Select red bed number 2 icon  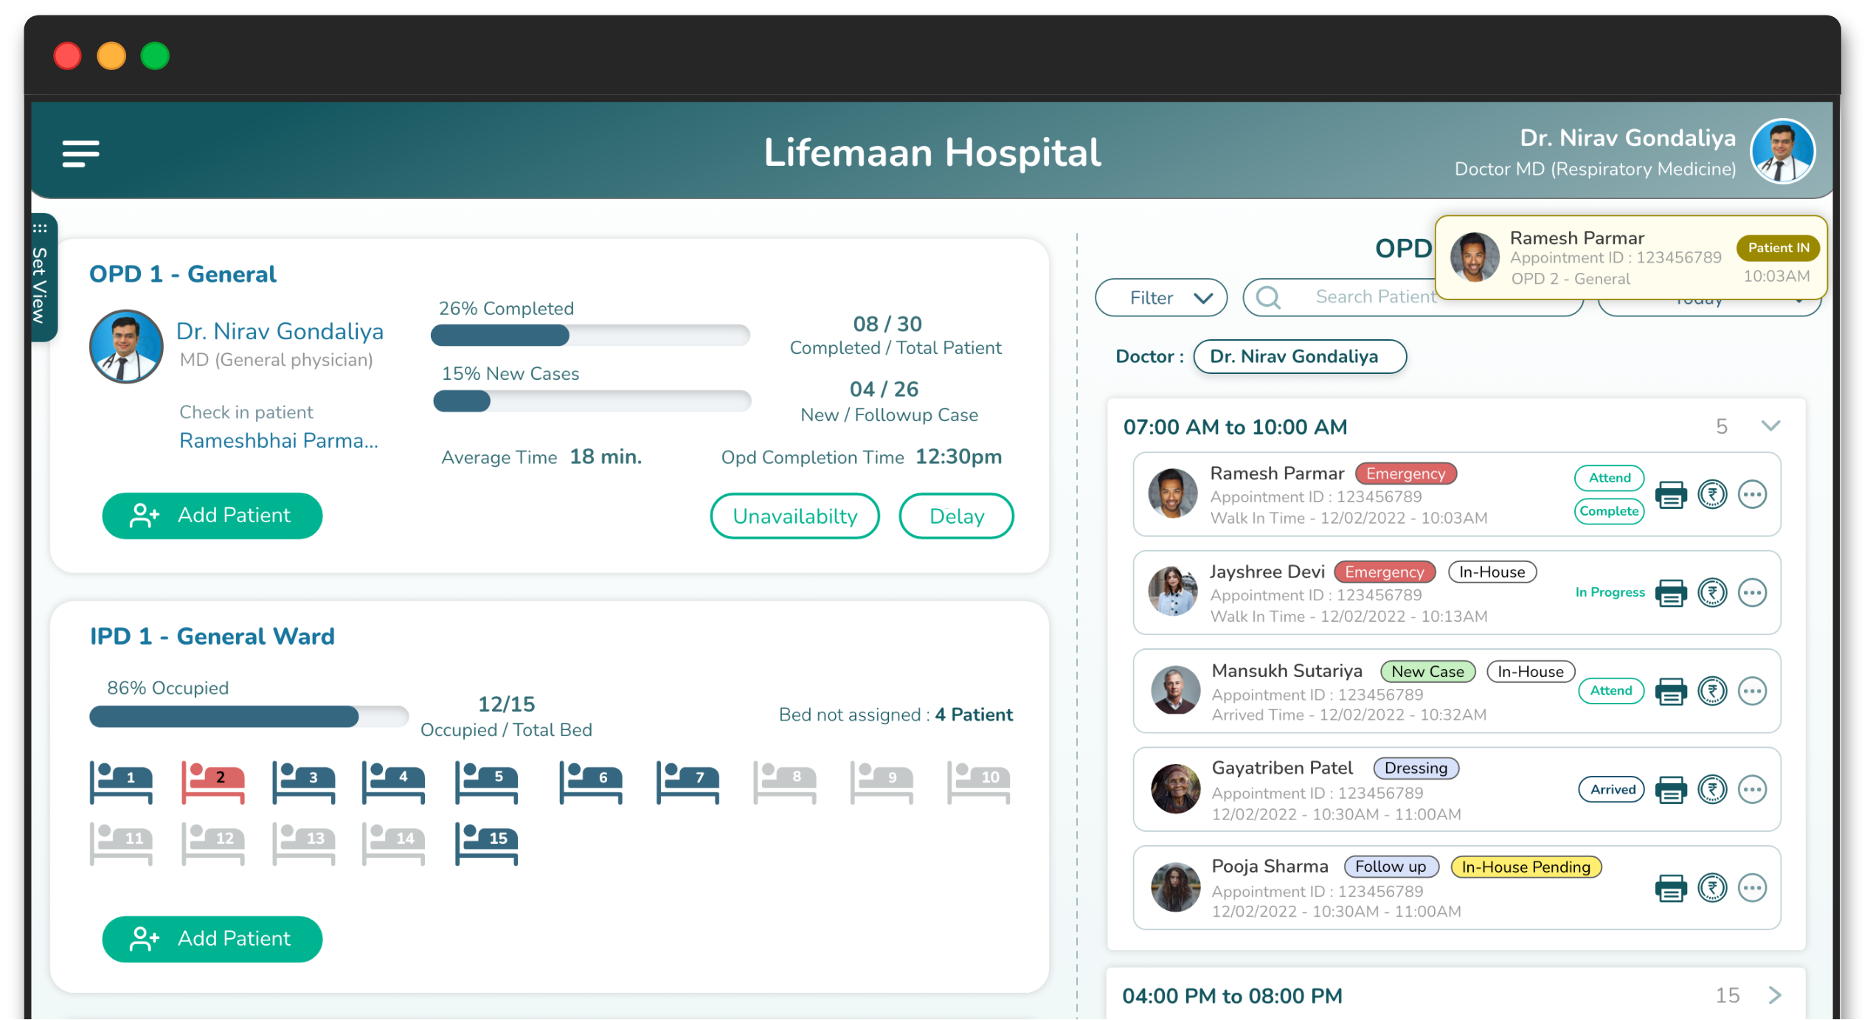tap(213, 782)
